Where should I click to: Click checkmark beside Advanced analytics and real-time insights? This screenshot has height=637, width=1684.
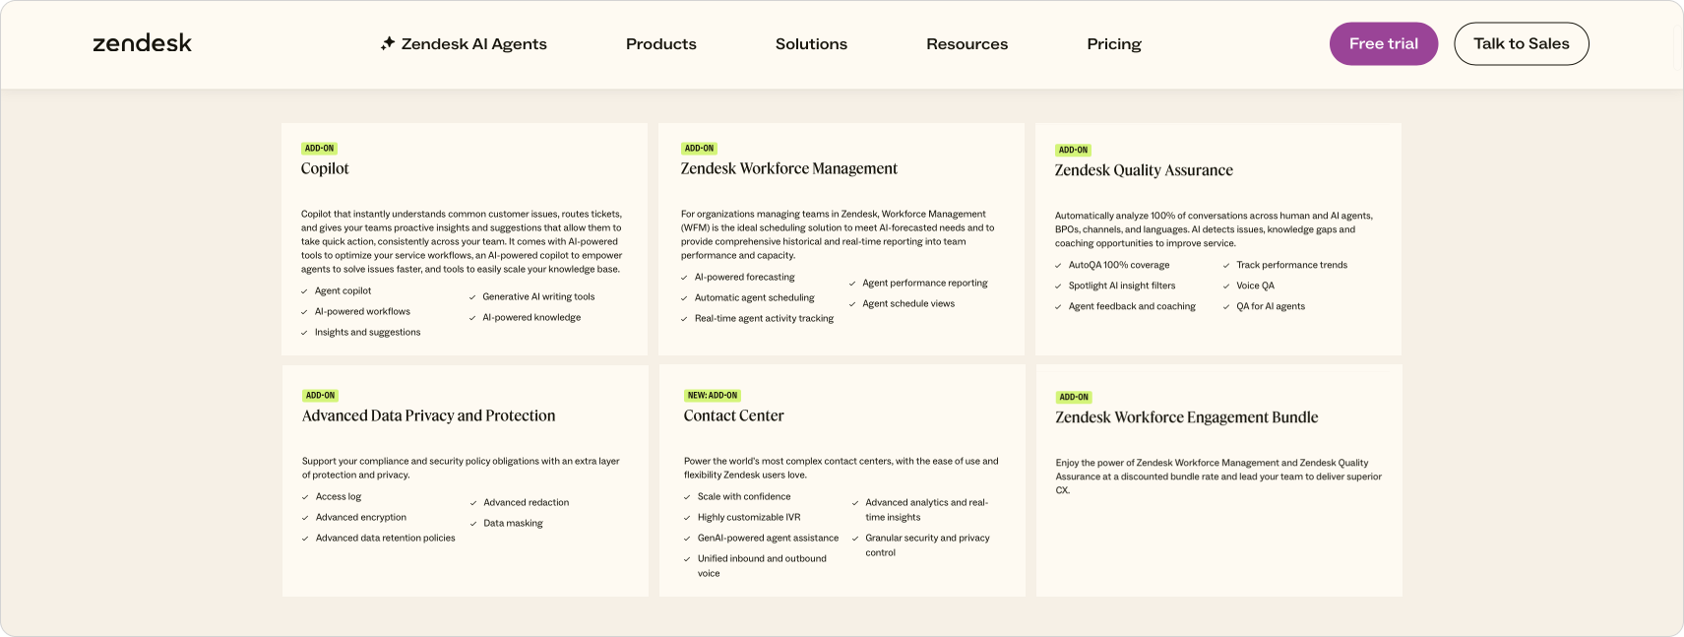pyautogui.click(x=855, y=503)
